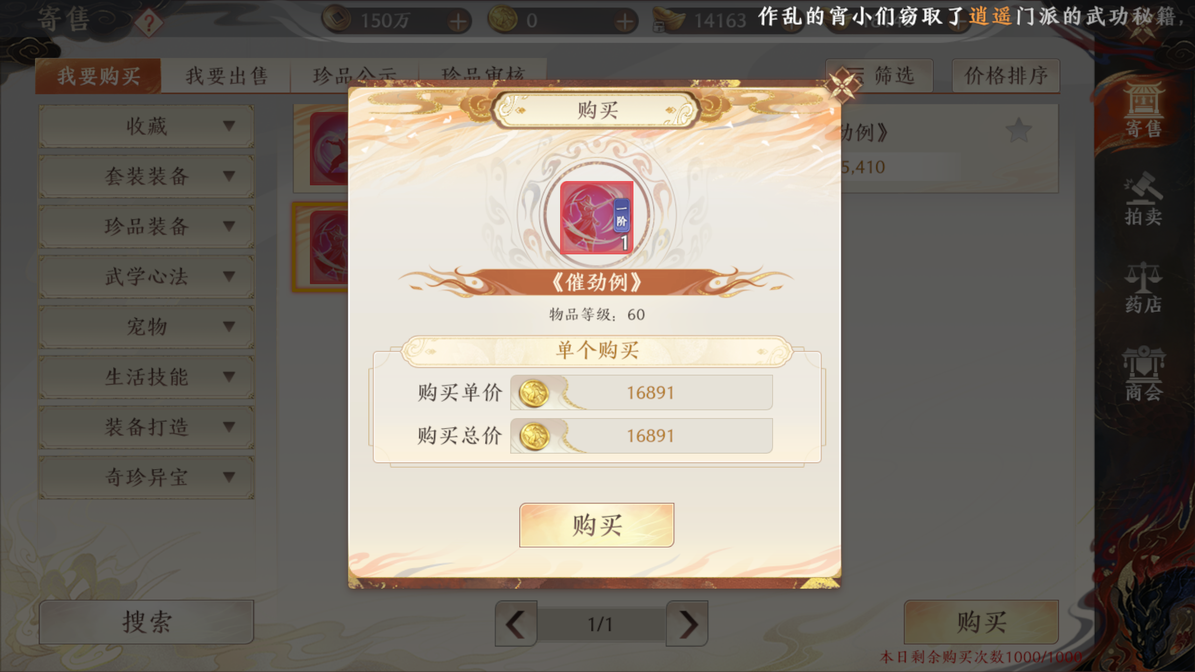
Task: Expand the 奇珍异宝 category
Action: tap(147, 477)
